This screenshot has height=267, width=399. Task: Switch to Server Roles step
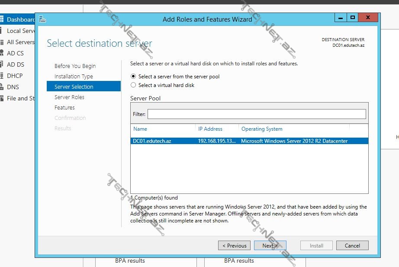[x=69, y=97]
